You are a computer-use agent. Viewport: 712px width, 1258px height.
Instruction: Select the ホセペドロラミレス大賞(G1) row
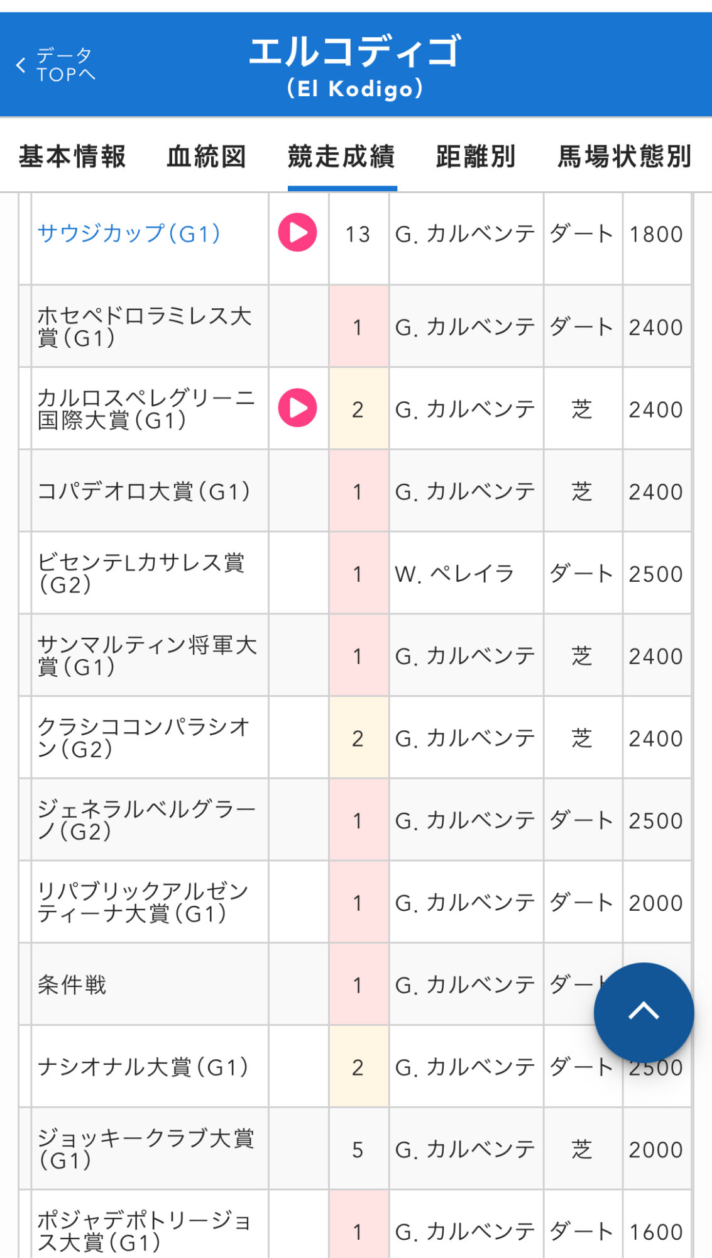(145, 326)
